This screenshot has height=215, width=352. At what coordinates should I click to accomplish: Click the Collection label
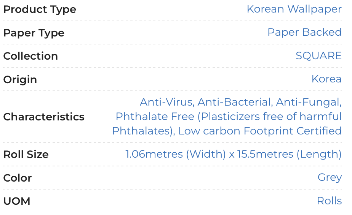click(30, 56)
